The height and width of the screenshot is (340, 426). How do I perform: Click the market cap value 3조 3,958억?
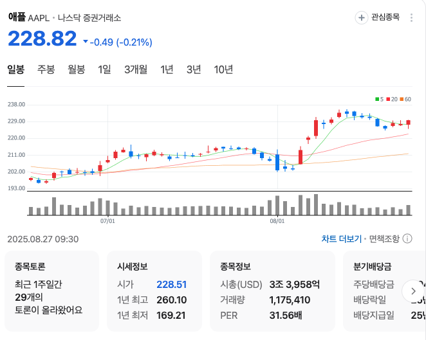[295, 284]
